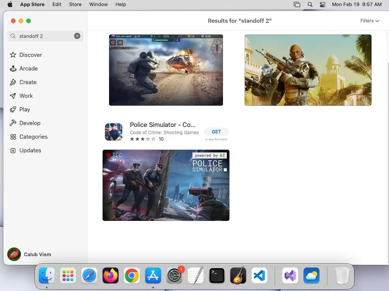Open the App Store menu
The width and height of the screenshot is (389, 291).
[32, 5]
